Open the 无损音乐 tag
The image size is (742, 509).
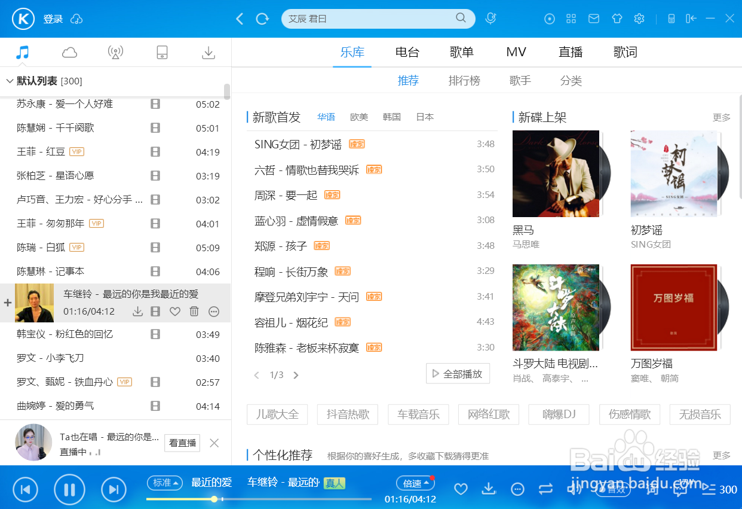[x=700, y=414]
